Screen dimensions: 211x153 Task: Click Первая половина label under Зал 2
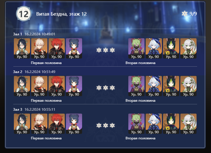click(46, 101)
